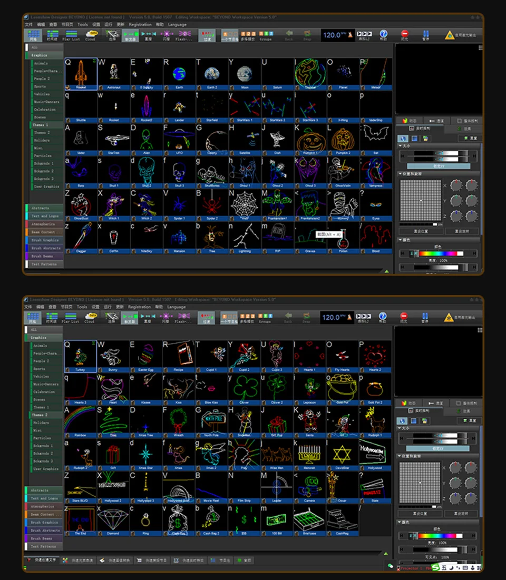The image size is (506, 580).
Task: Open the Language menu in bottom window
Action: [176, 307]
